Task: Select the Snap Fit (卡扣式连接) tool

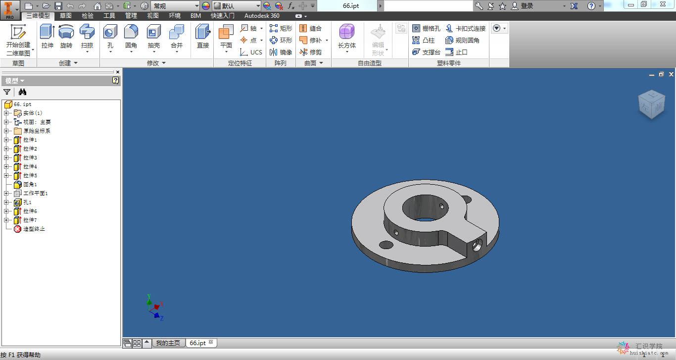Action: pyautogui.click(x=466, y=28)
